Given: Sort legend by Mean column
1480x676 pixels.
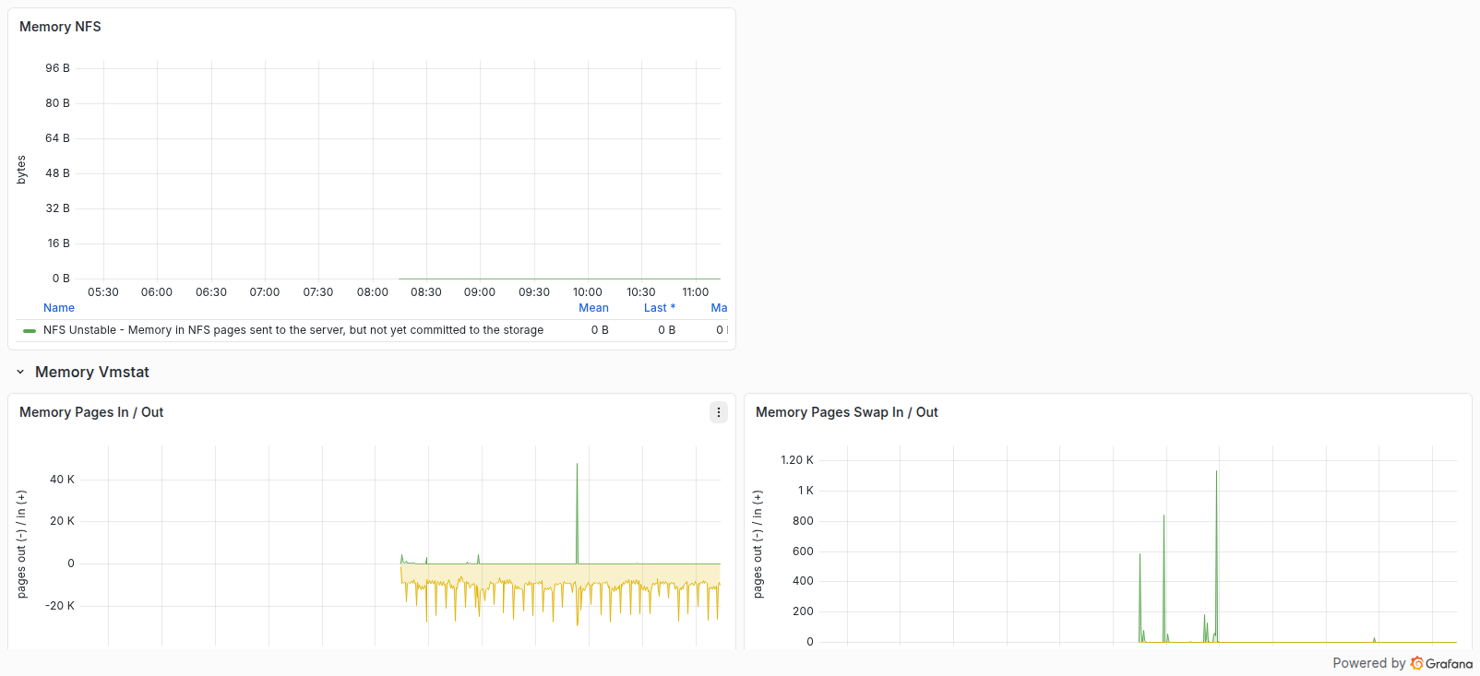Looking at the screenshot, I should click(593, 308).
